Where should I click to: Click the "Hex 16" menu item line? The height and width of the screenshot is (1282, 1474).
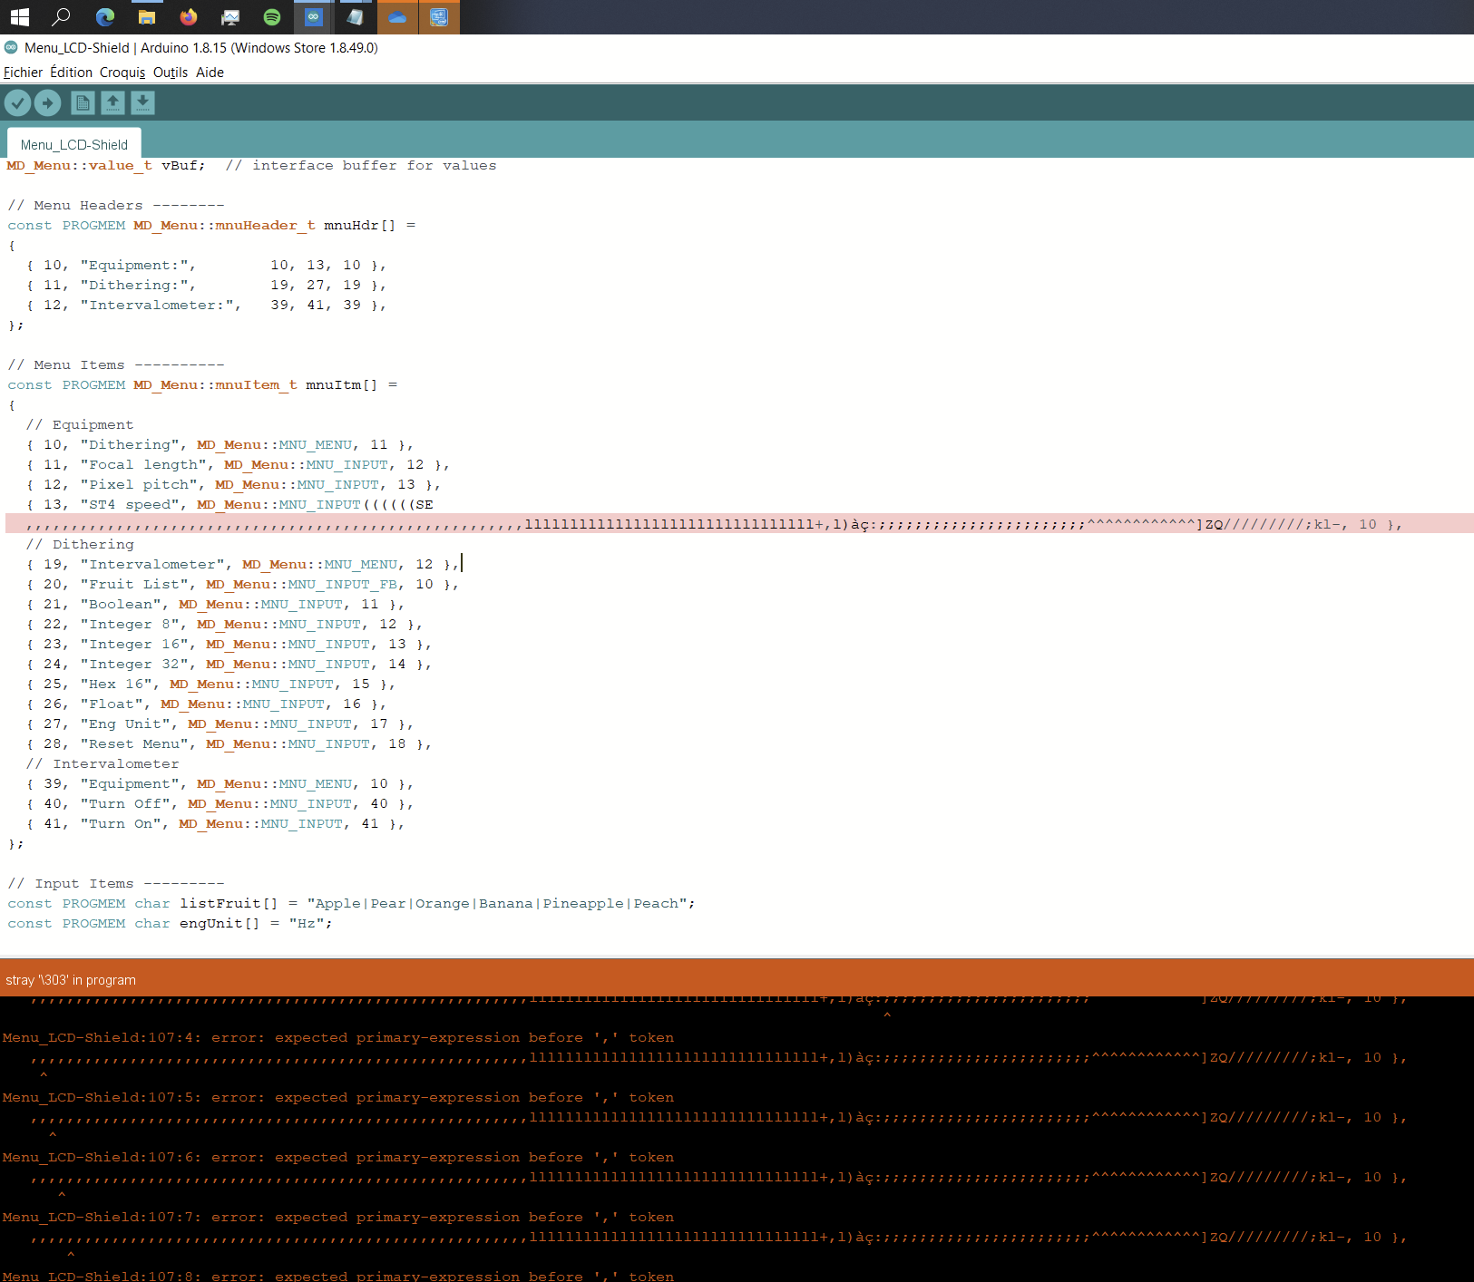pos(210,685)
